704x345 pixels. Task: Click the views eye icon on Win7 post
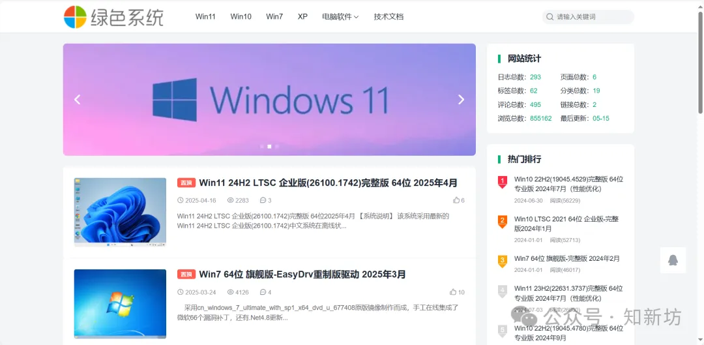[230, 292]
